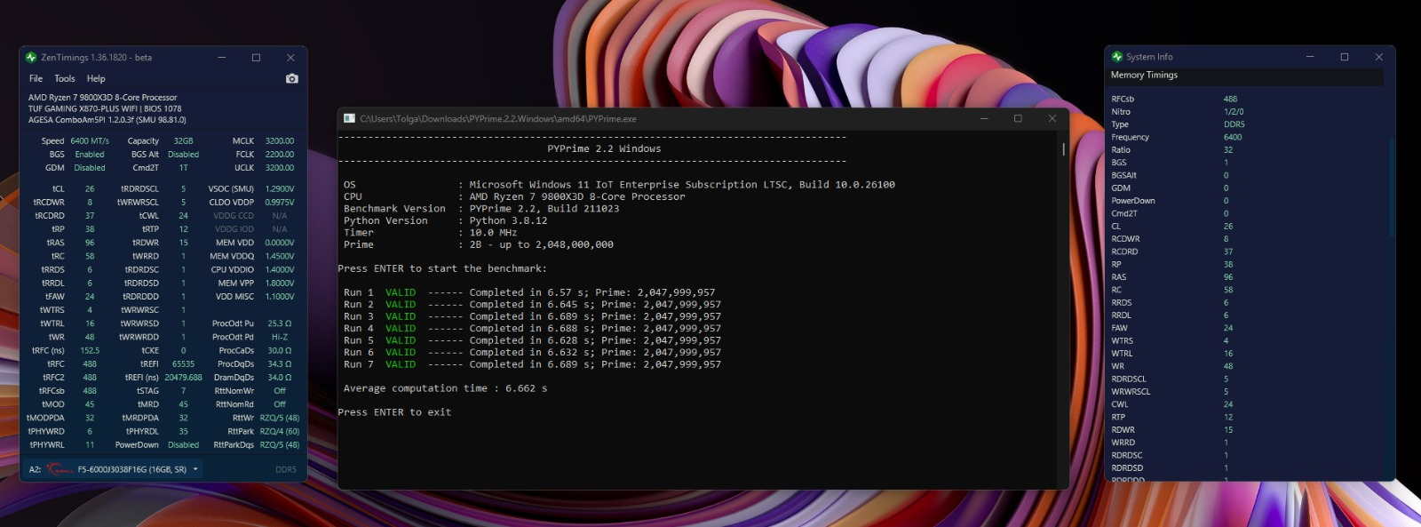Click the PYPrime console scrollbar thumb

click(1063, 149)
